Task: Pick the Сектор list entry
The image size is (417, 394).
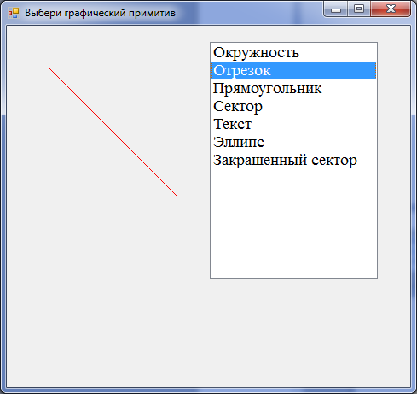Action: click(293, 106)
